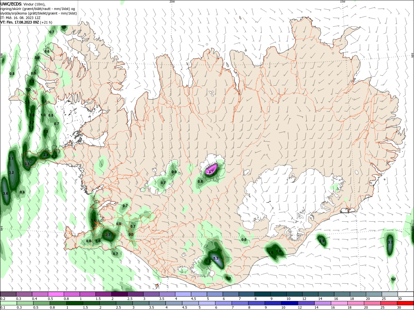The height and width of the screenshot is (310, 414).
Task: Pick the dark teal 8 swatch in snow legend
Action: click(x=263, y=294)
